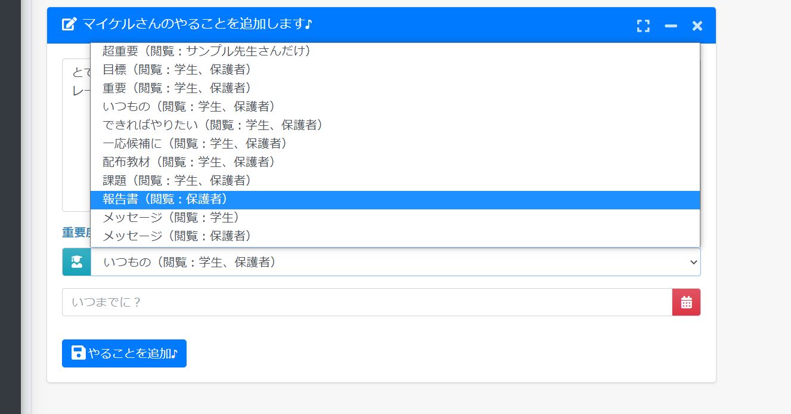
Task: Click the いつまでに？ date input field
Action: click(x=358, y=302)
